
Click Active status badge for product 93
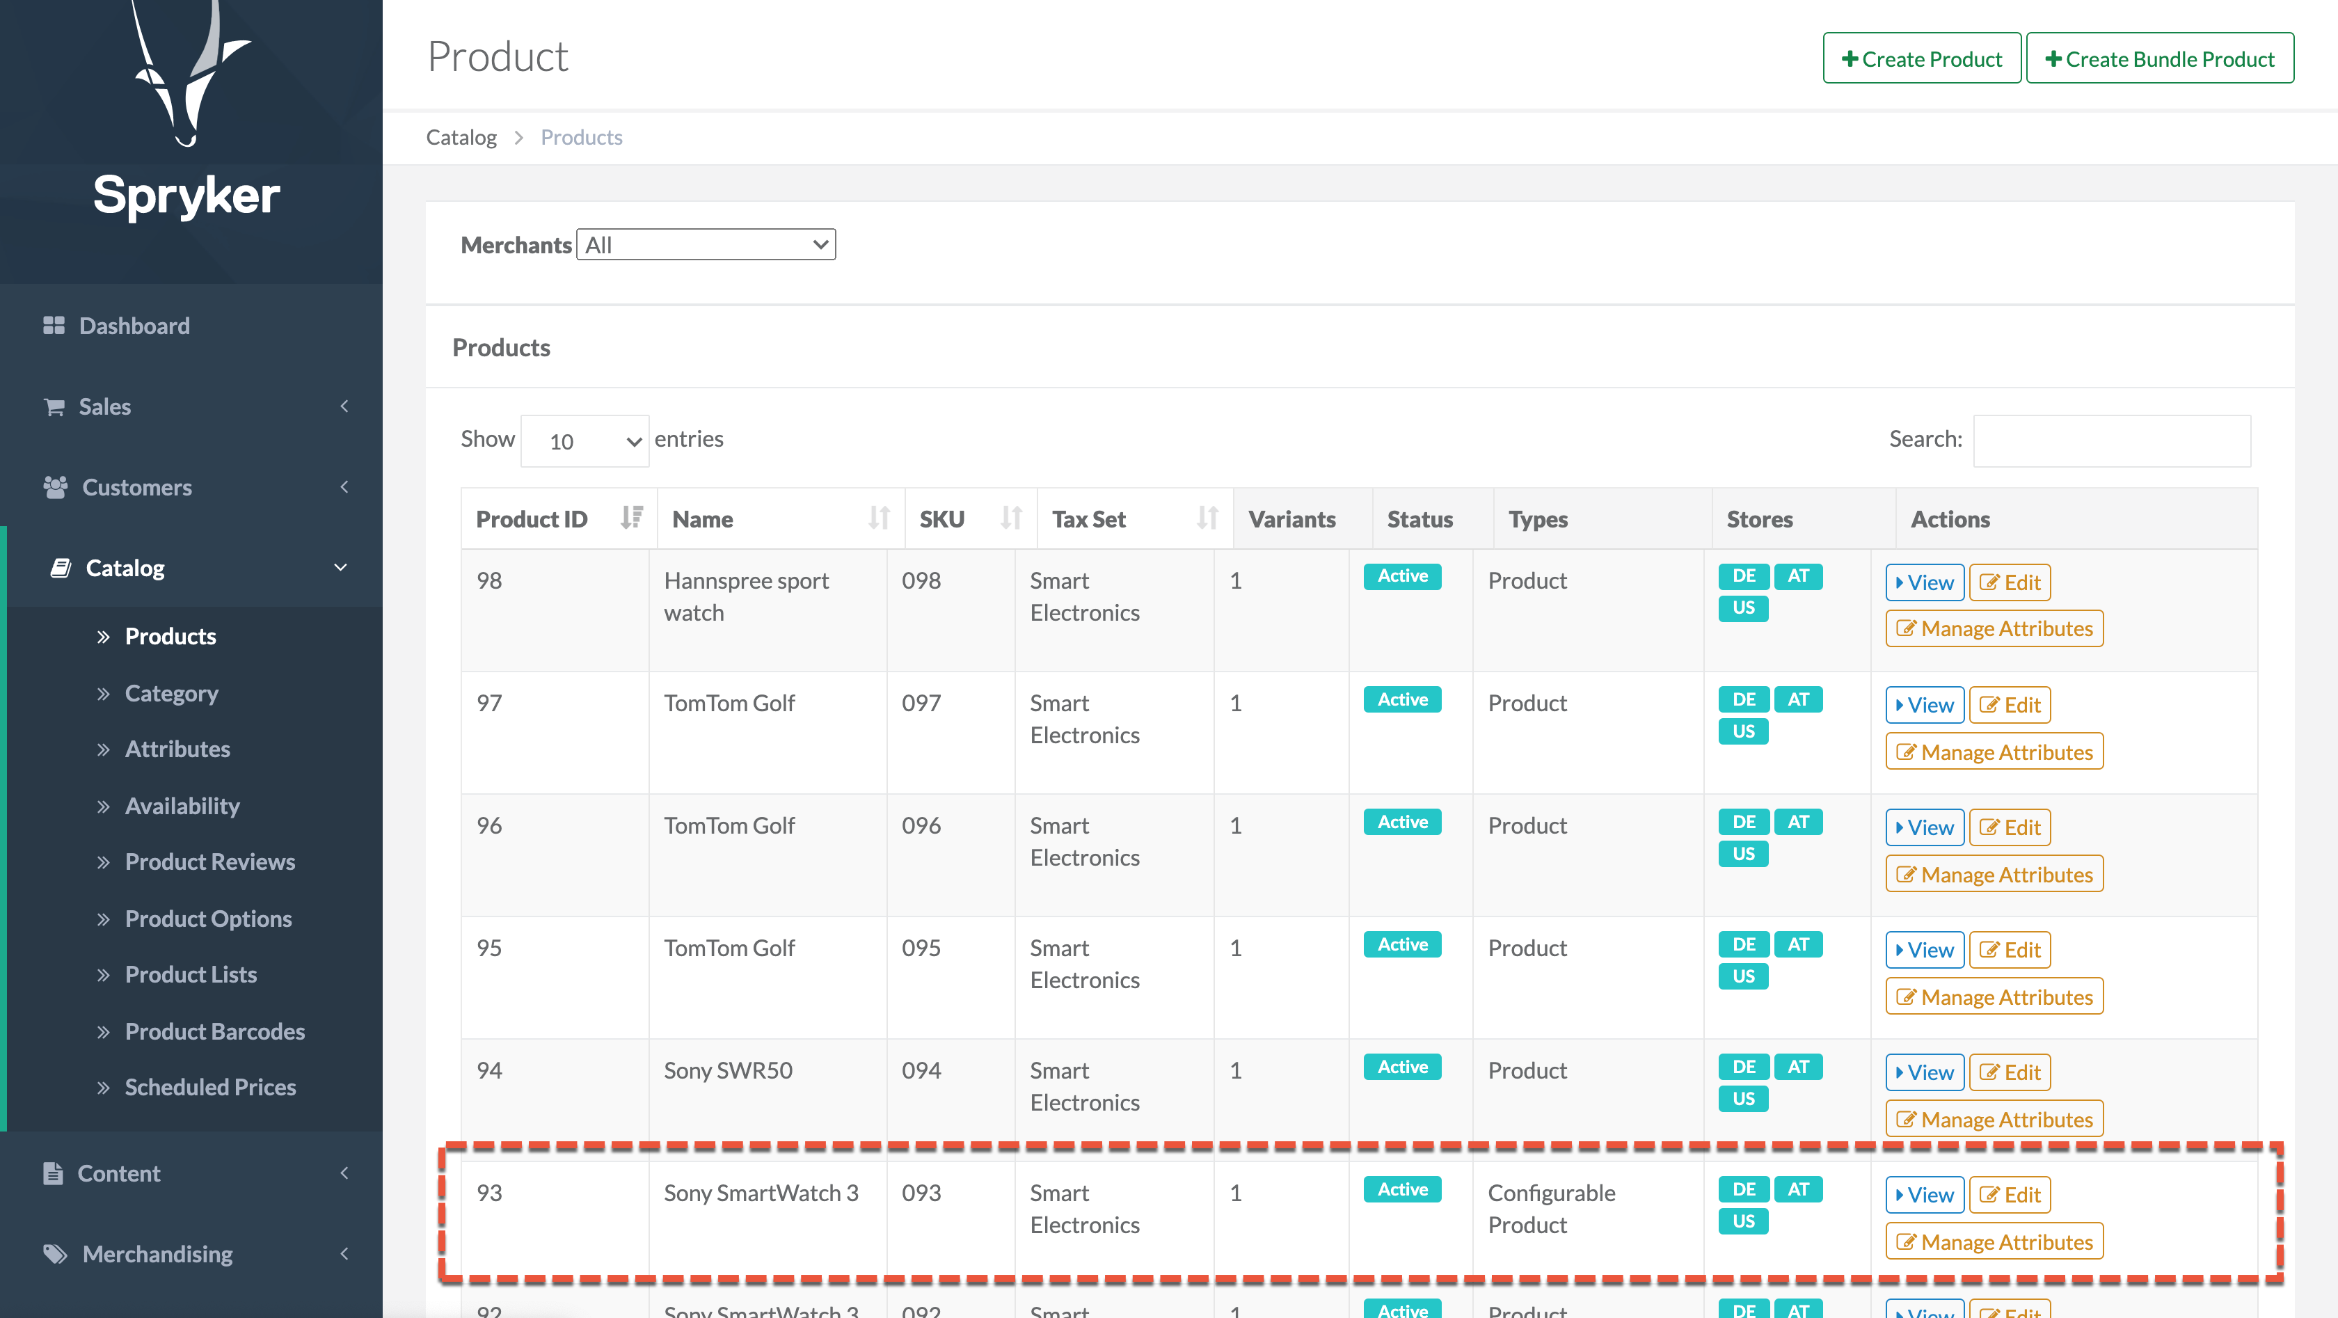pyautogui.click(x=1402, y=1189)
